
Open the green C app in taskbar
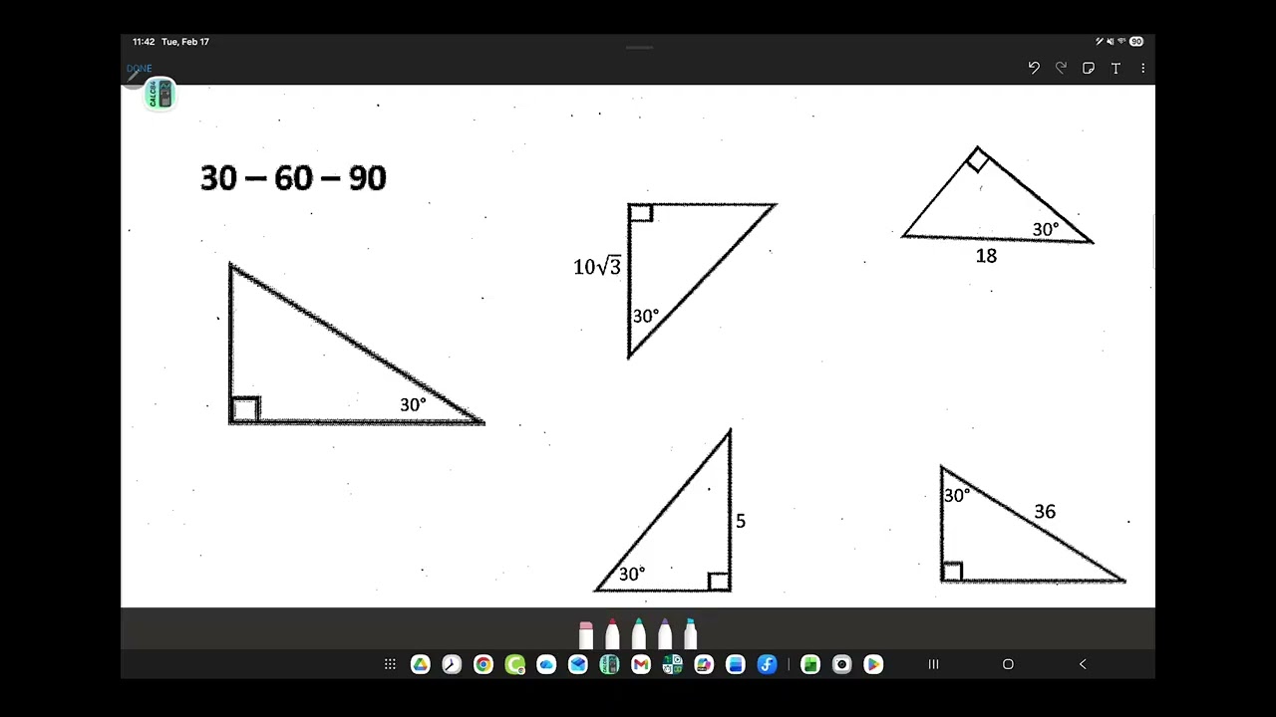[x=515, y=664]
